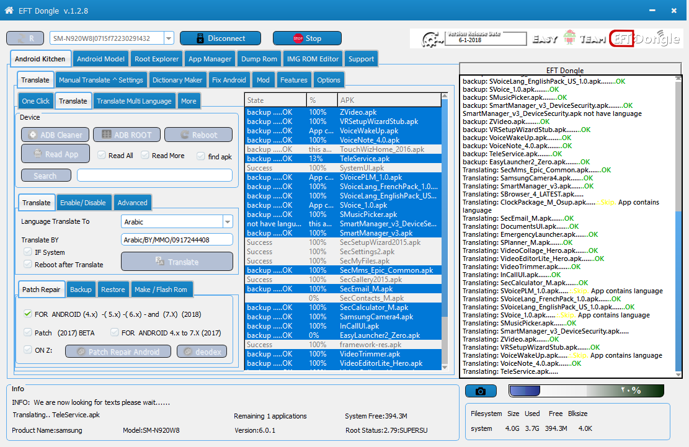The width and height of the screenshot is (689, 447).
Task: Click the Translate BY text field
Action: coord(177,239)
